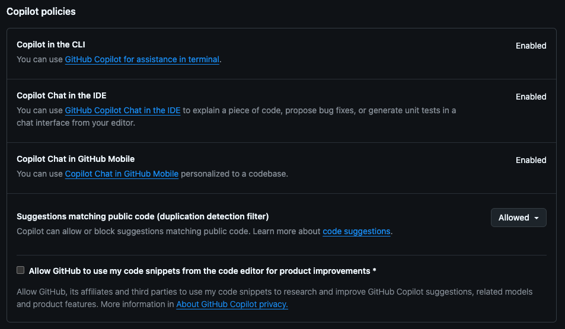Click the Suggestions matching public code heading
Image resolution: width=565 pixels, height=329 pixels.
tap(142, 217)
